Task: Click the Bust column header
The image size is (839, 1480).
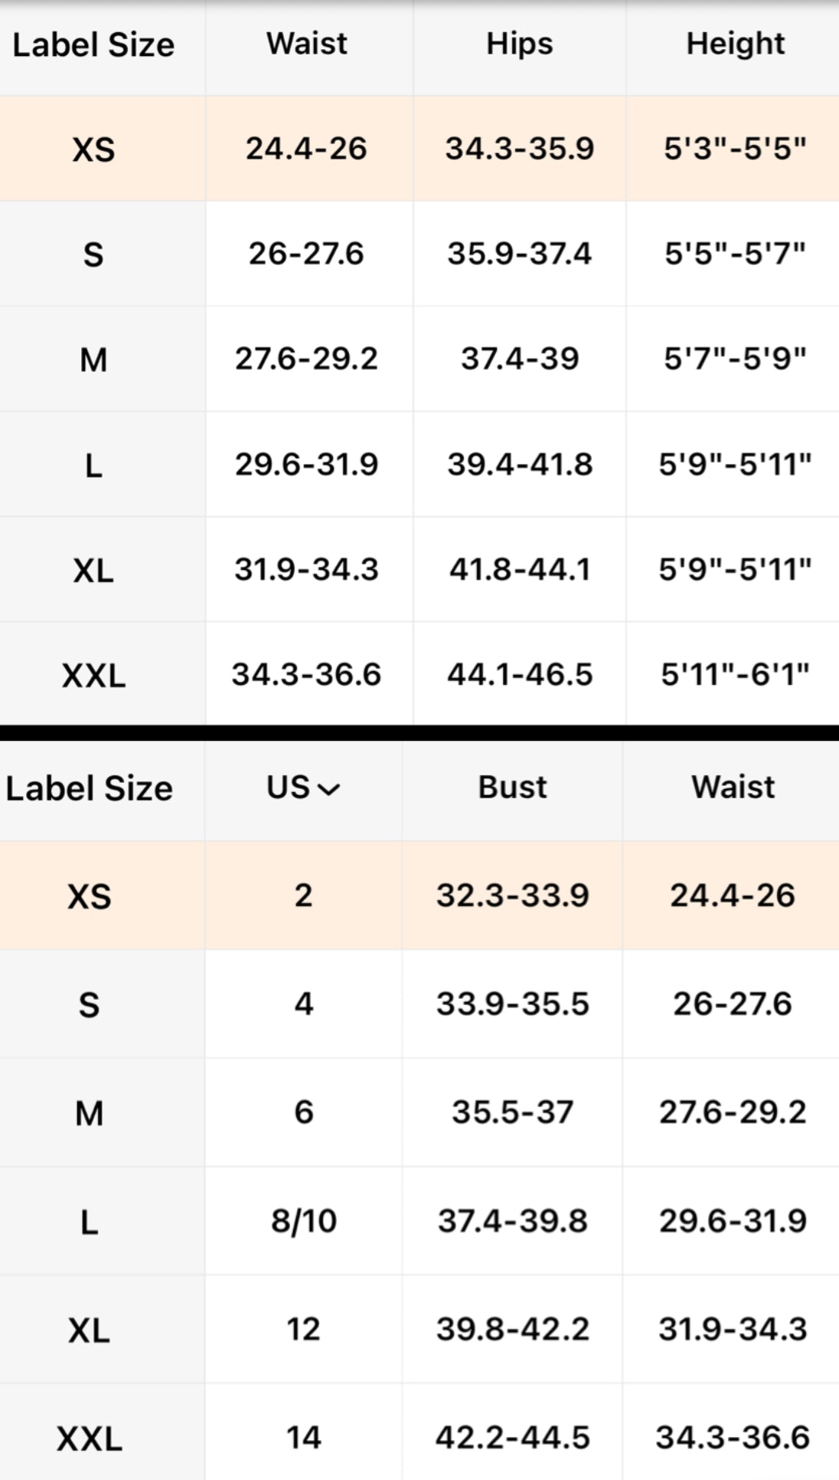Action: pyautogui.click(x=512, y=787)
